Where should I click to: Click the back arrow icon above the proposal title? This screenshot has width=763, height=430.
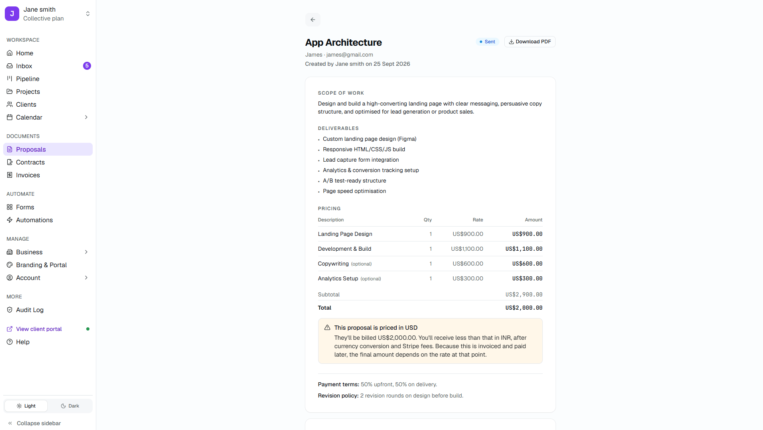[x=313, y=20]
